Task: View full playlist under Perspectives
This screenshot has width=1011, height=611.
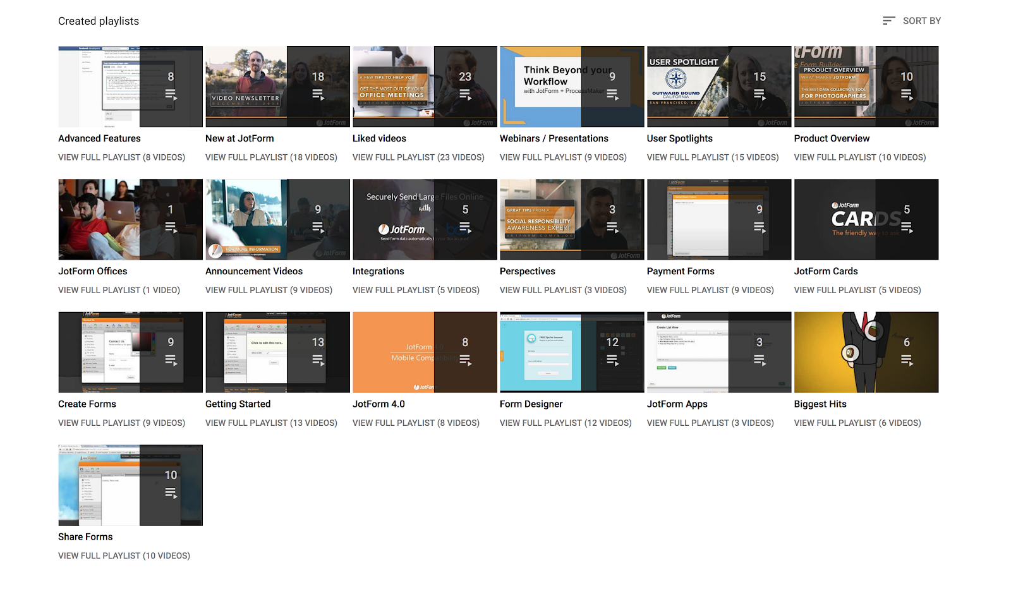Action: click(x=563, y=290)
